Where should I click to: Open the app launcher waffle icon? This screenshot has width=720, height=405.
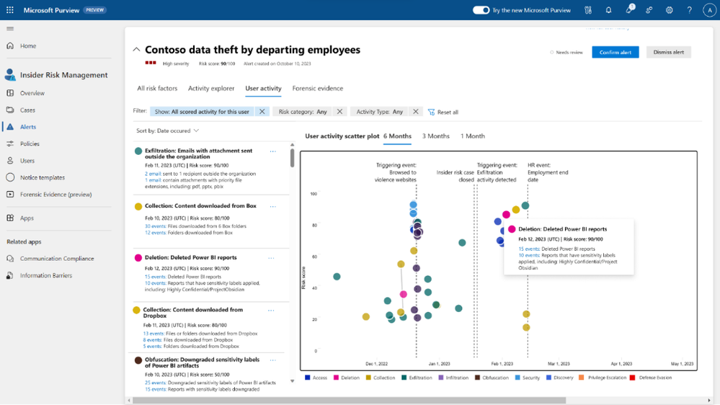point(9,9)
